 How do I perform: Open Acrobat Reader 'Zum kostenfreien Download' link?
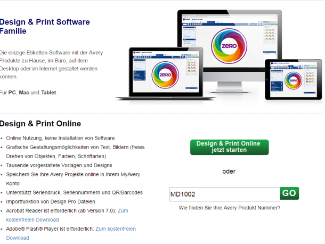click(67, 215)
